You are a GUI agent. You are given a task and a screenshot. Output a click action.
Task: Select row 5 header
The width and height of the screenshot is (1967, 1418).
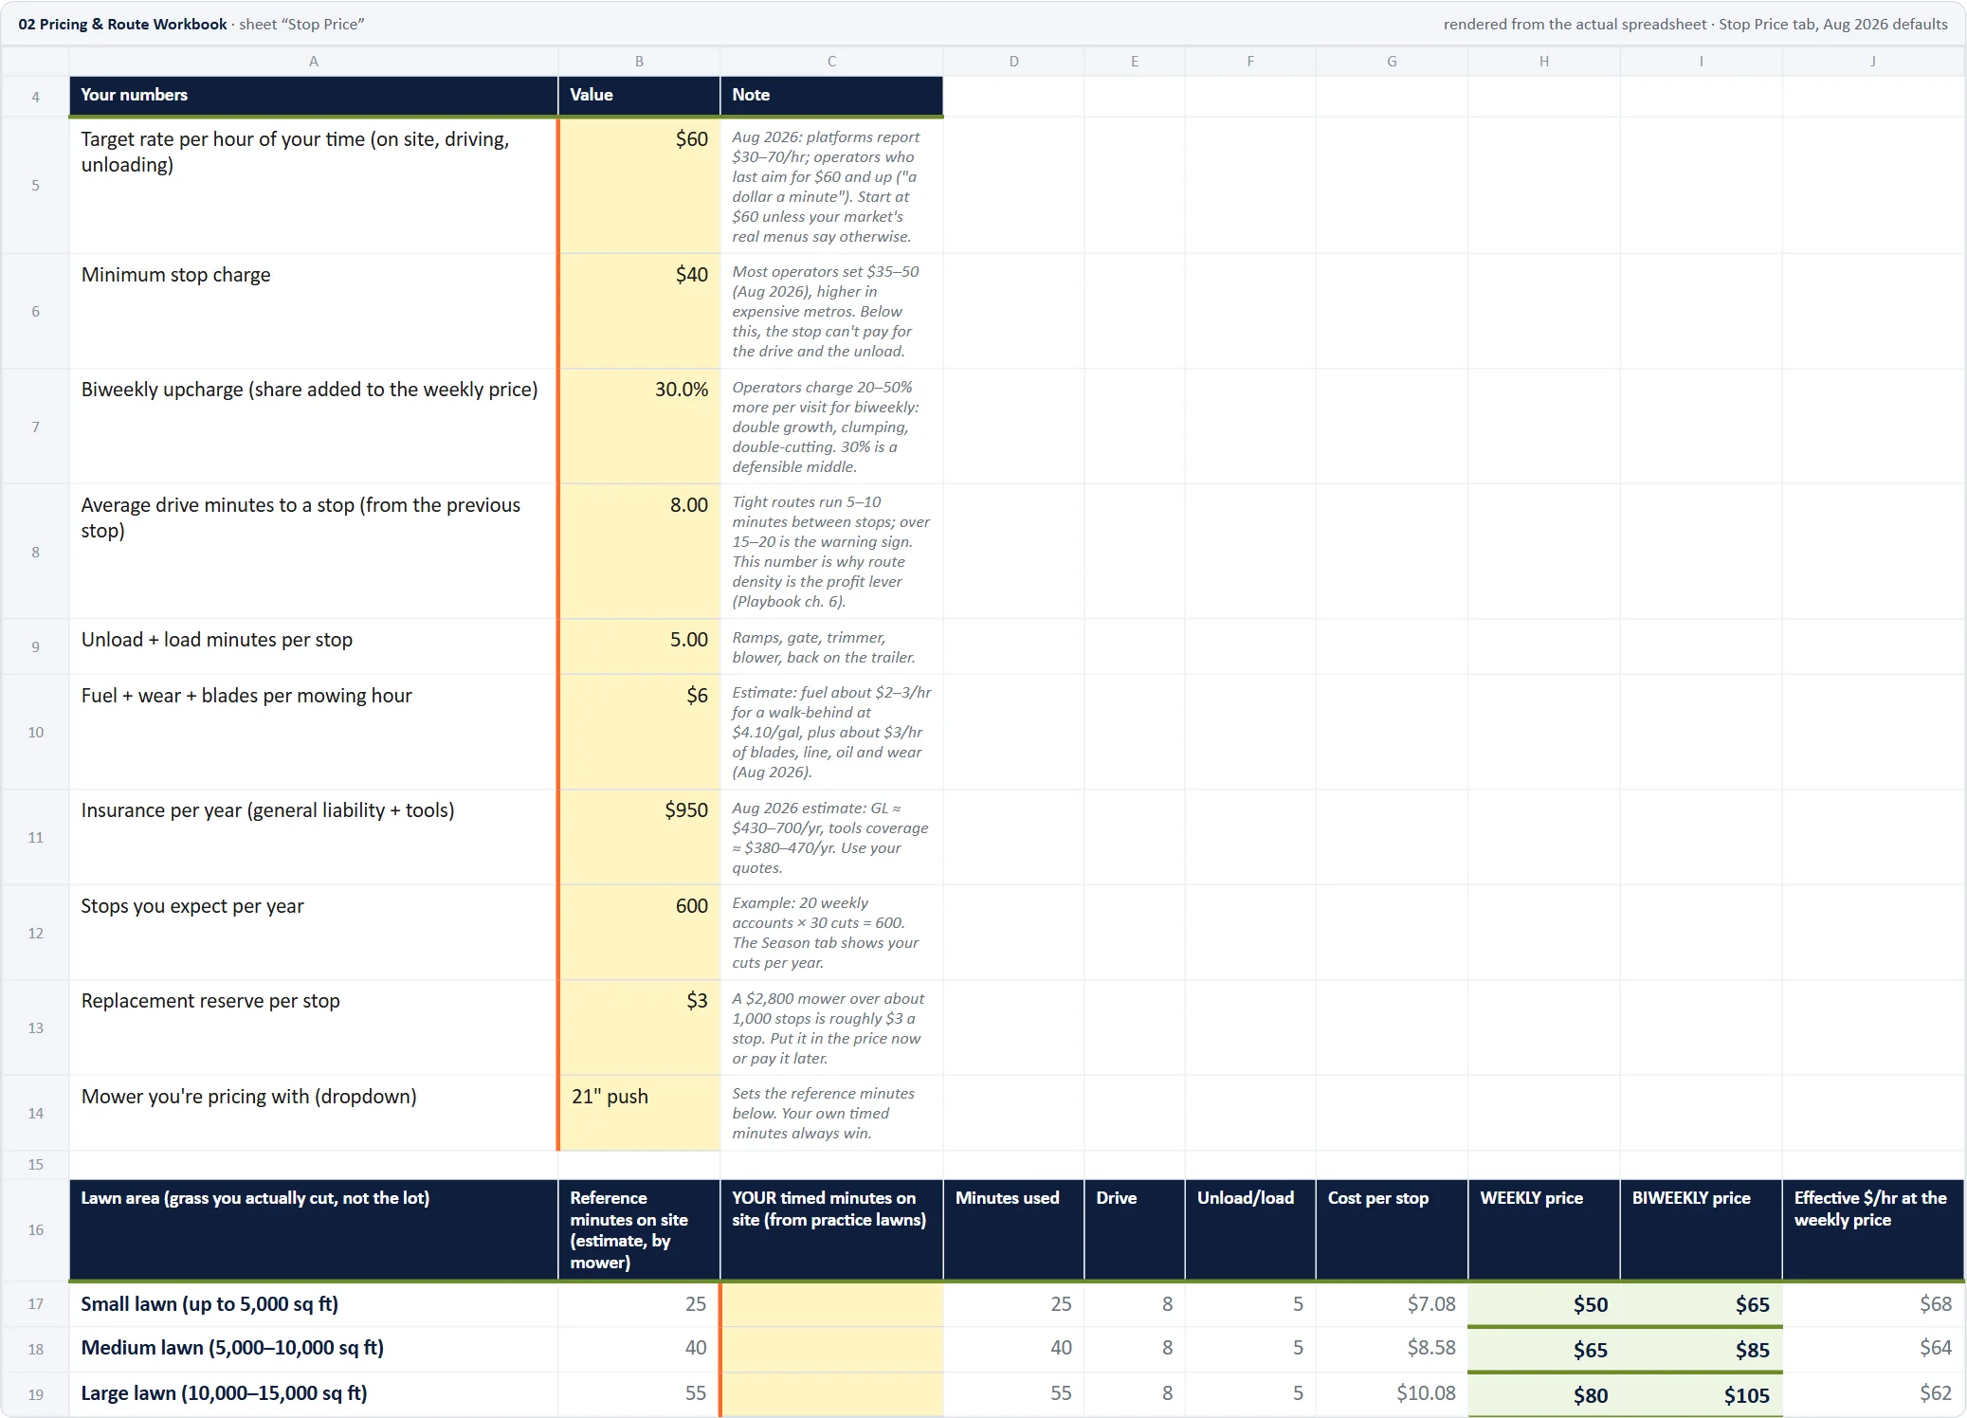coord(35,185)
